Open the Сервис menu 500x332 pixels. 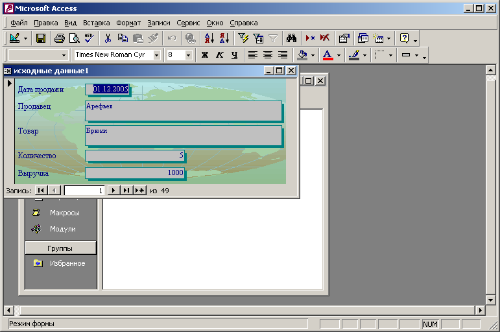click(188, 23)
